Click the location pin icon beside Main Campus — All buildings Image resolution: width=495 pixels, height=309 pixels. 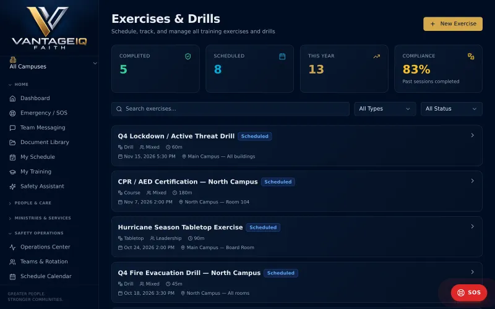(x=184, y=156)
